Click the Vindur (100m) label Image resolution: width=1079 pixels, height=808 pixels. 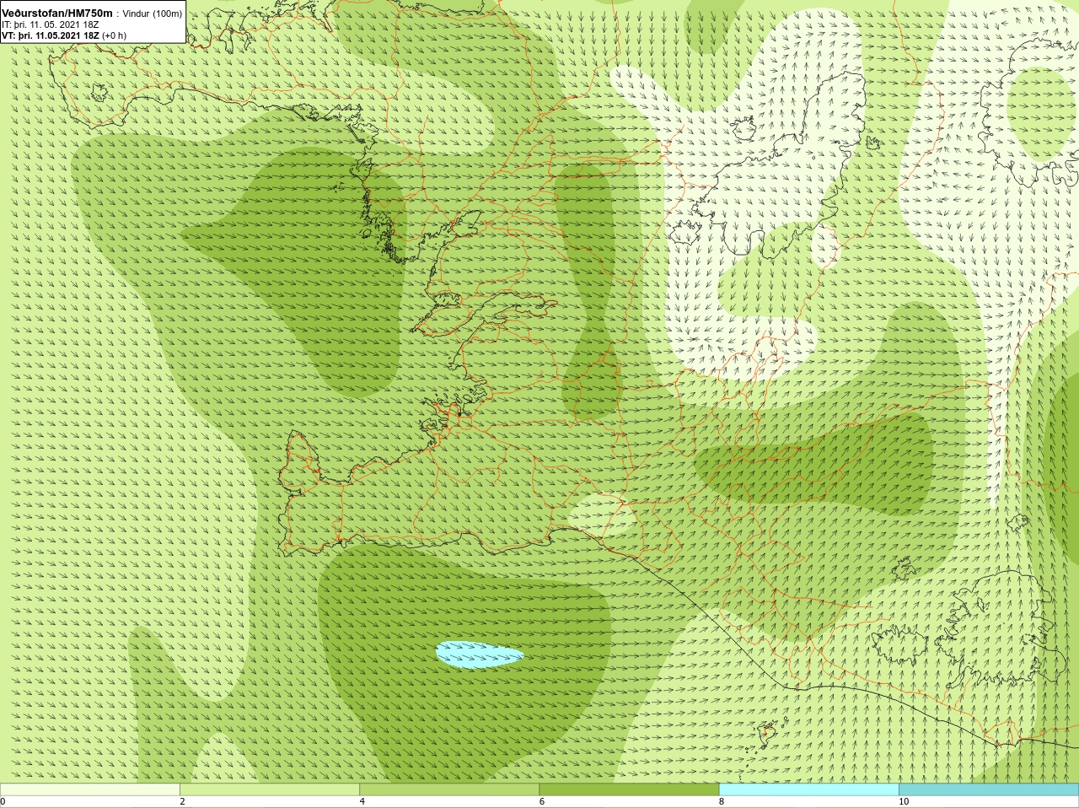point(153,13)
